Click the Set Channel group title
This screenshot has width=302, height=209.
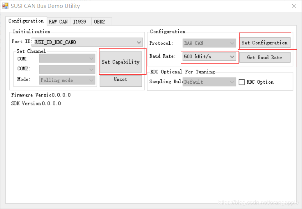pyautogui.click(x=31, y=51)
